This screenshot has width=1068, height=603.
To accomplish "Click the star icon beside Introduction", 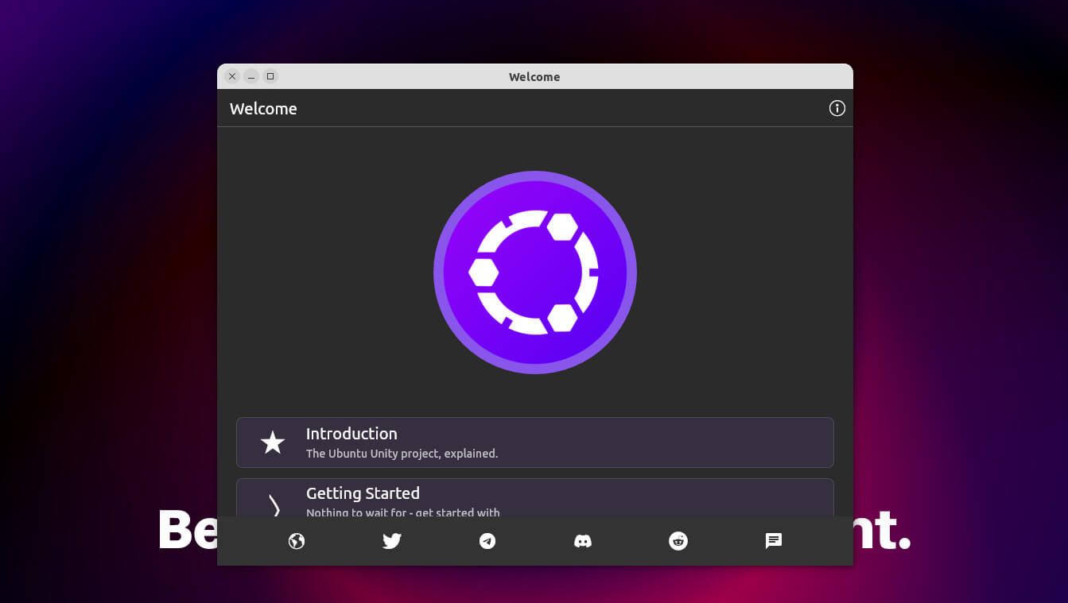I will 273,442.
